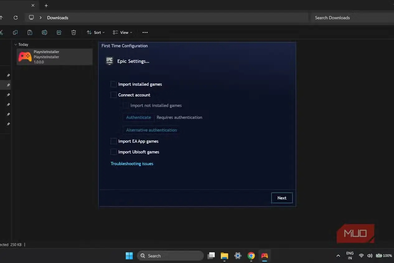Click the Authenticate button
The image size is (394, 263).
click(x=138, y=117)
